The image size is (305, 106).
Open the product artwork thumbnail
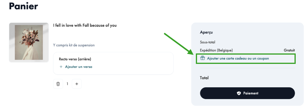pos(29,42)
